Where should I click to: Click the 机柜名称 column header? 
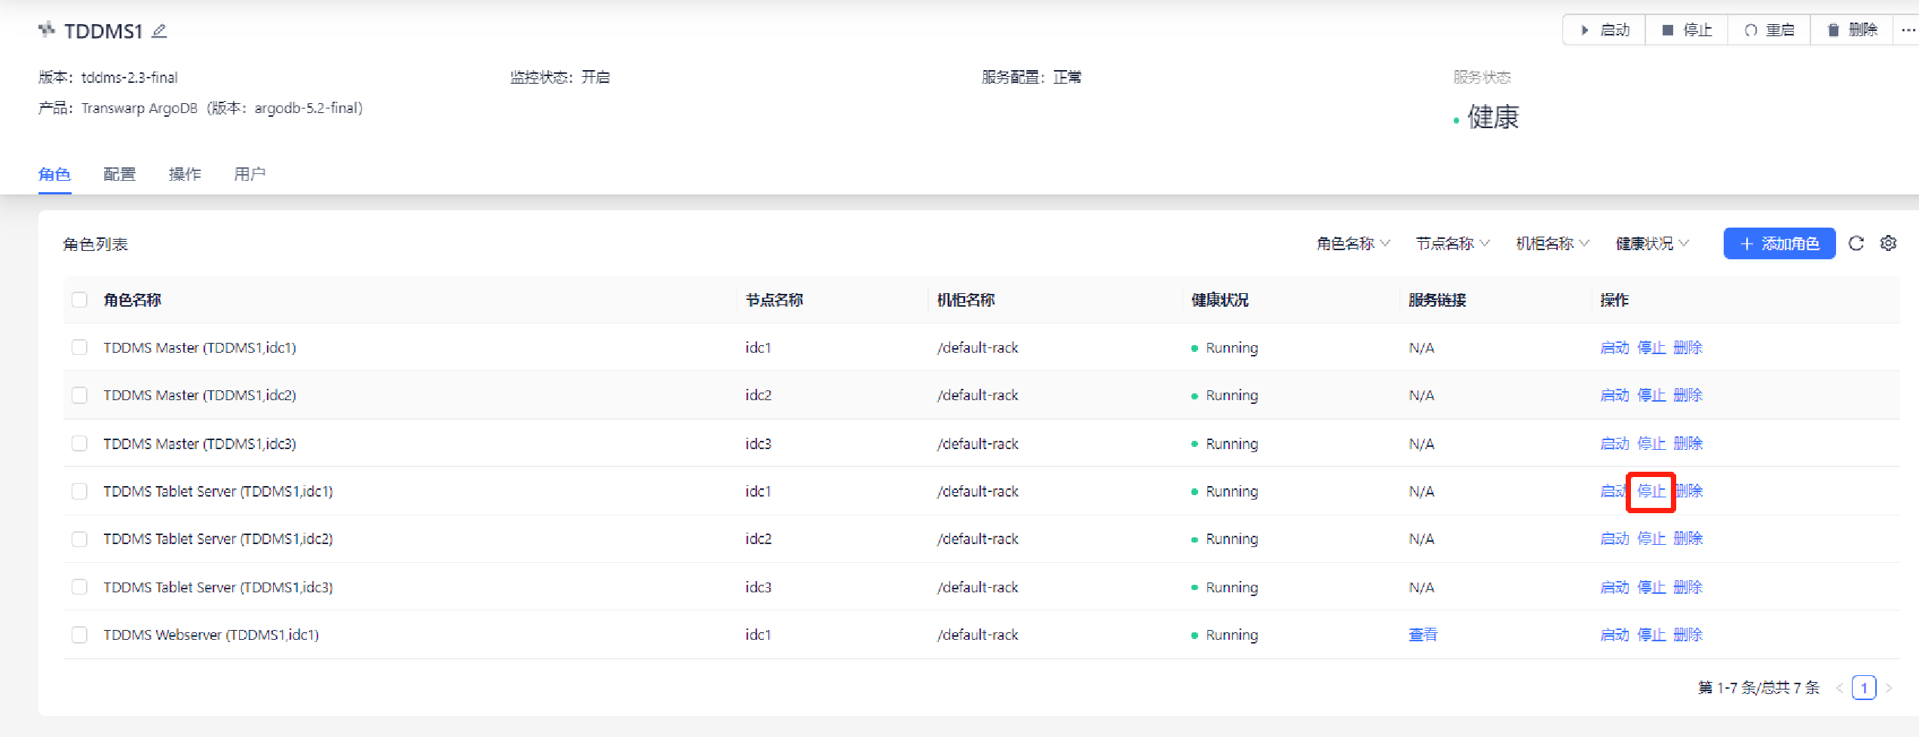pyautogui.click(x=966, y=300)
